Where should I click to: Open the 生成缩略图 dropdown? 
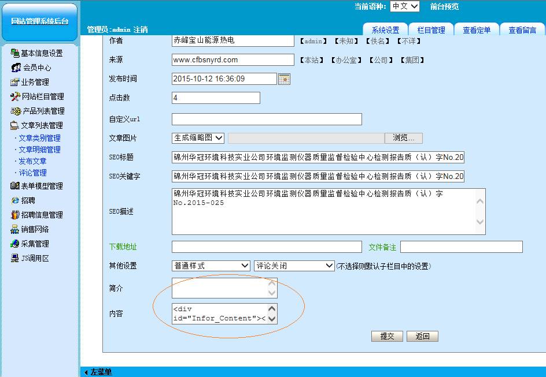pos(198,138)
